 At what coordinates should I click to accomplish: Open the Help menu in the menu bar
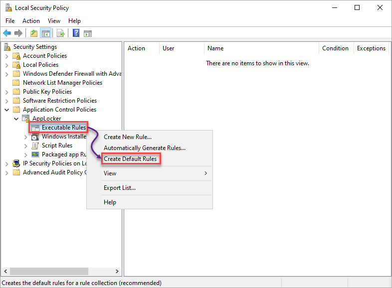pos(74,21)
